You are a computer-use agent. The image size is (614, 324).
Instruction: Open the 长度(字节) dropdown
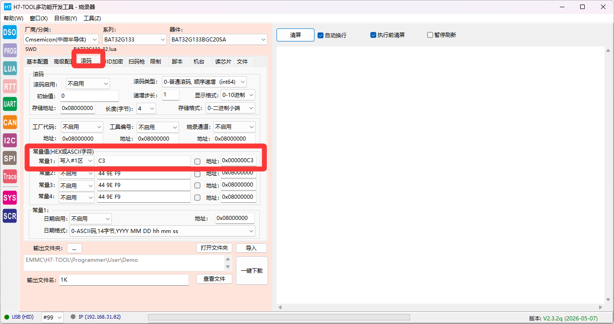146,109
